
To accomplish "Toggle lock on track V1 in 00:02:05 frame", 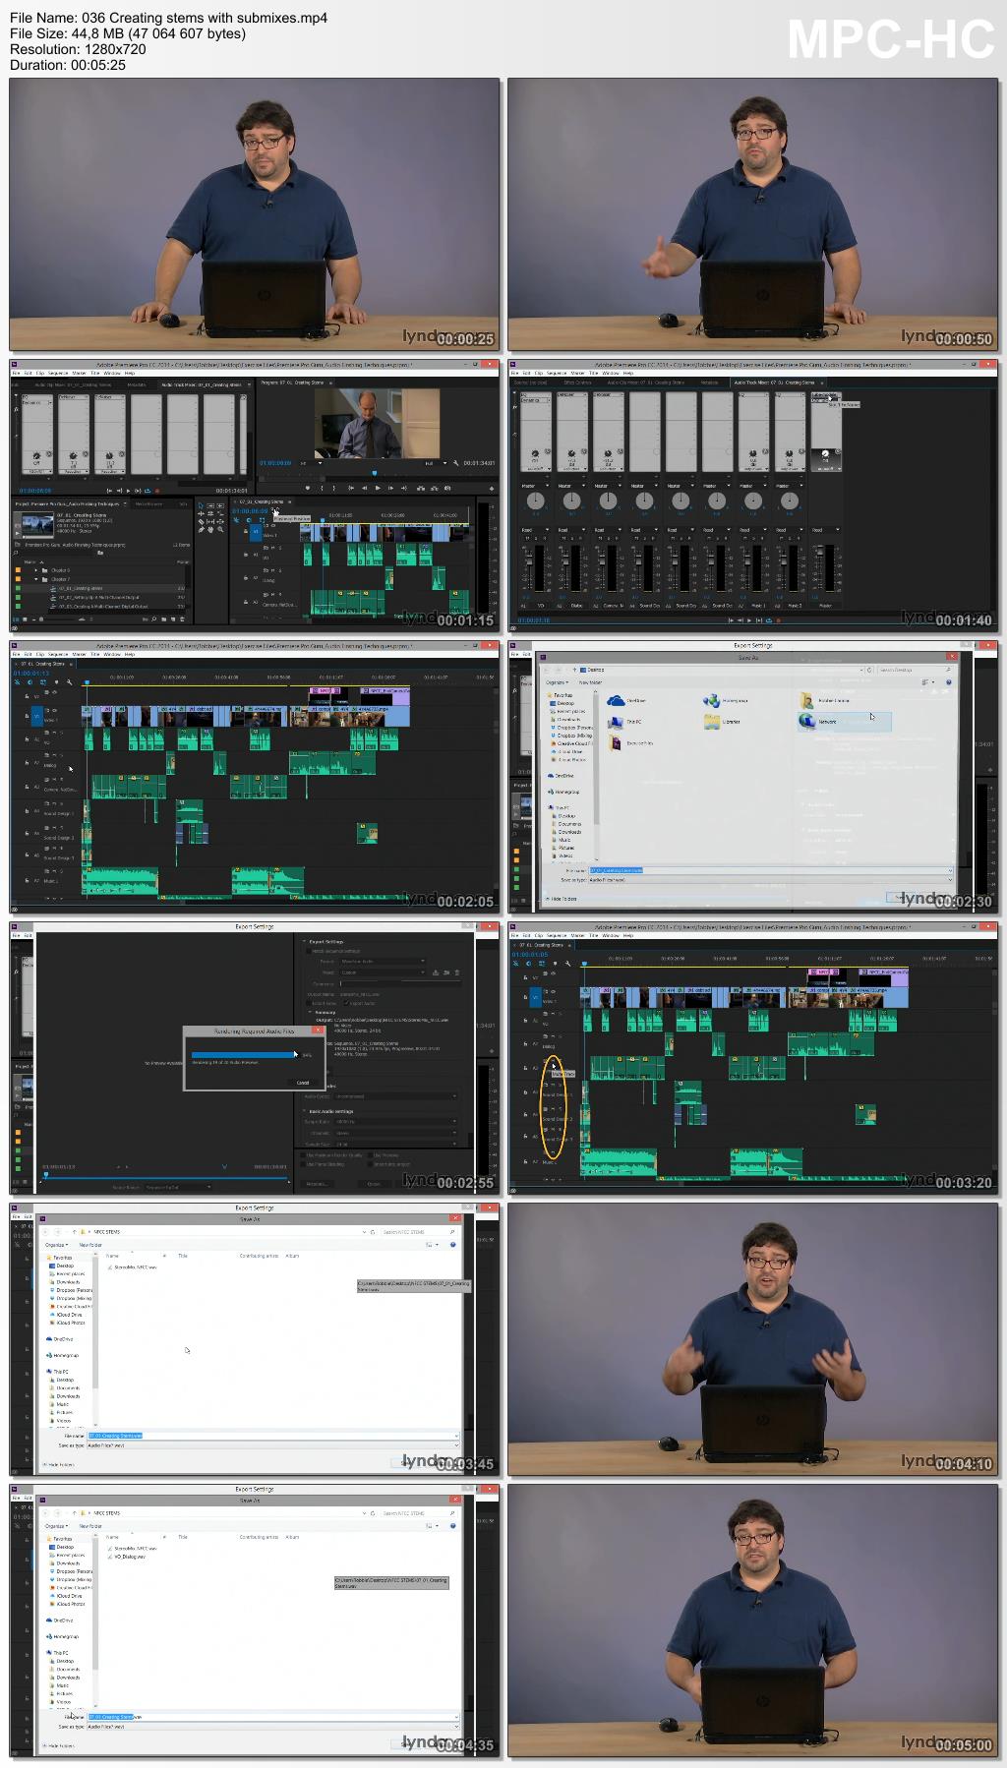I will 27,716.
